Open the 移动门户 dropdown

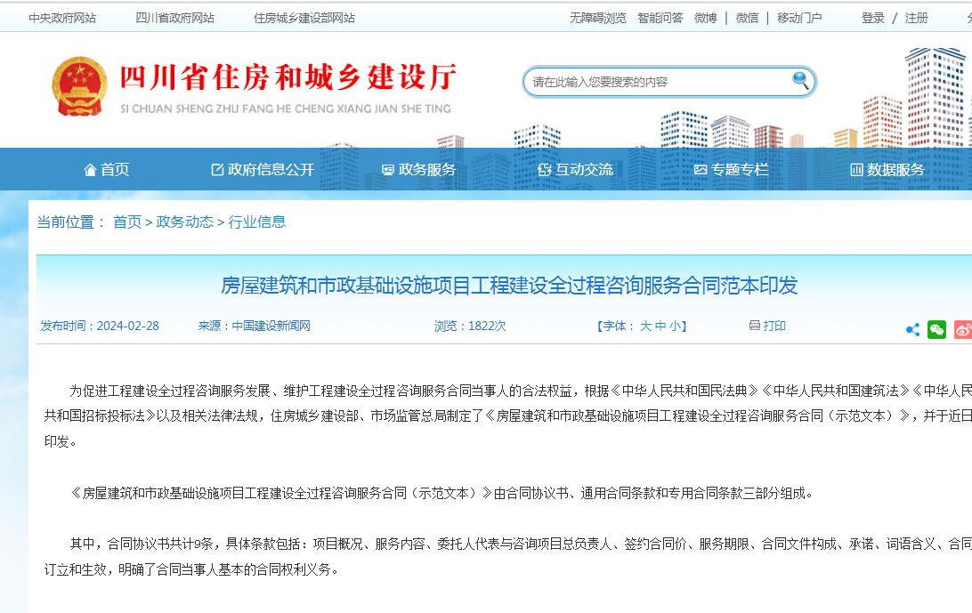pos(798,17)
